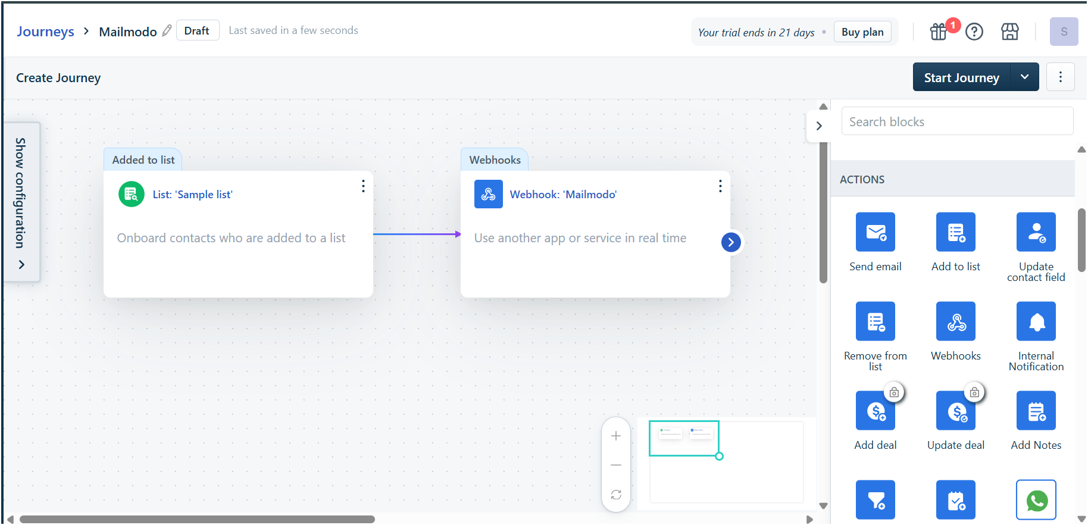
Task: Click the blue next-step arrow on Webhooks card
Action: pyautogui.click(x=731, y=242)
